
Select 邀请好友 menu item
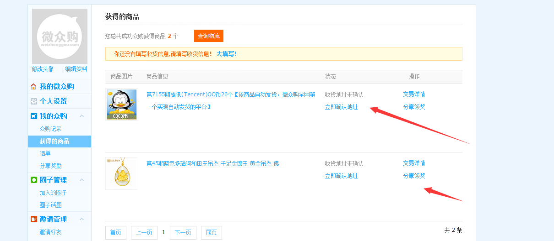coord(50,232)
